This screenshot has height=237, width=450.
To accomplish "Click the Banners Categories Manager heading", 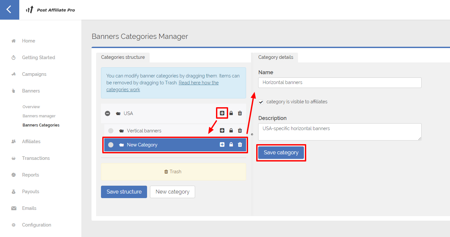I will (x=140, y=36).
